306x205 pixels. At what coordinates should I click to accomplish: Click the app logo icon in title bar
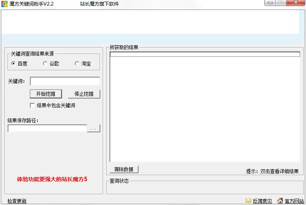[4, 4]
